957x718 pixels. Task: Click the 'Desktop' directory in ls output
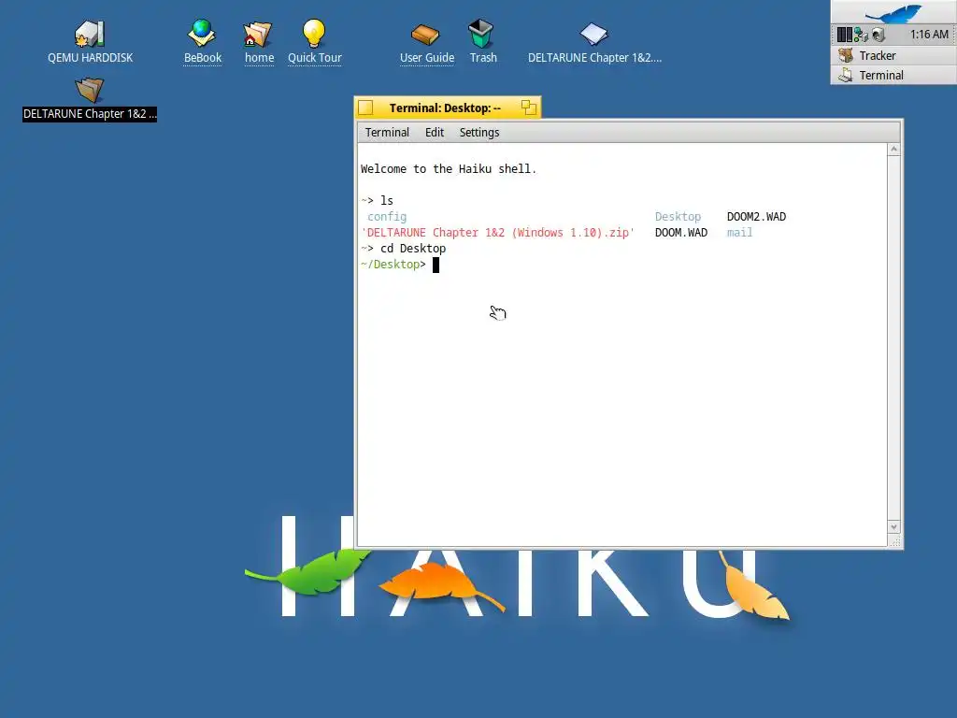[x=678, y=217]
